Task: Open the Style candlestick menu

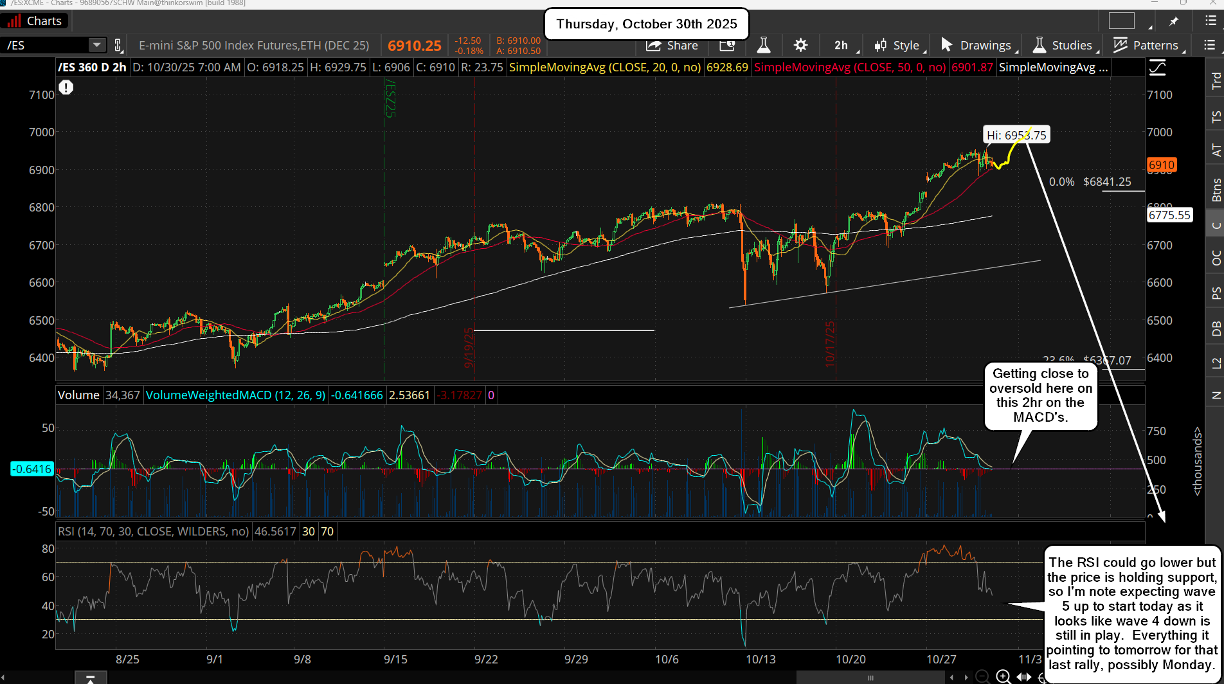Action: pos(897,46)
